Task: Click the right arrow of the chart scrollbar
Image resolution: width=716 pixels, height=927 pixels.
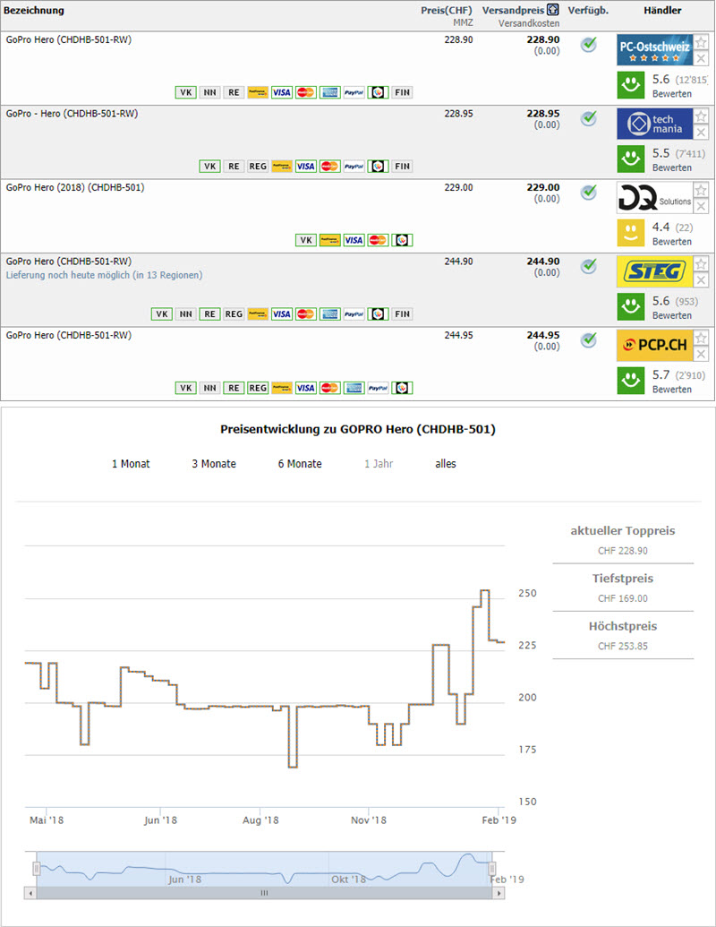Action: [491, 893]
